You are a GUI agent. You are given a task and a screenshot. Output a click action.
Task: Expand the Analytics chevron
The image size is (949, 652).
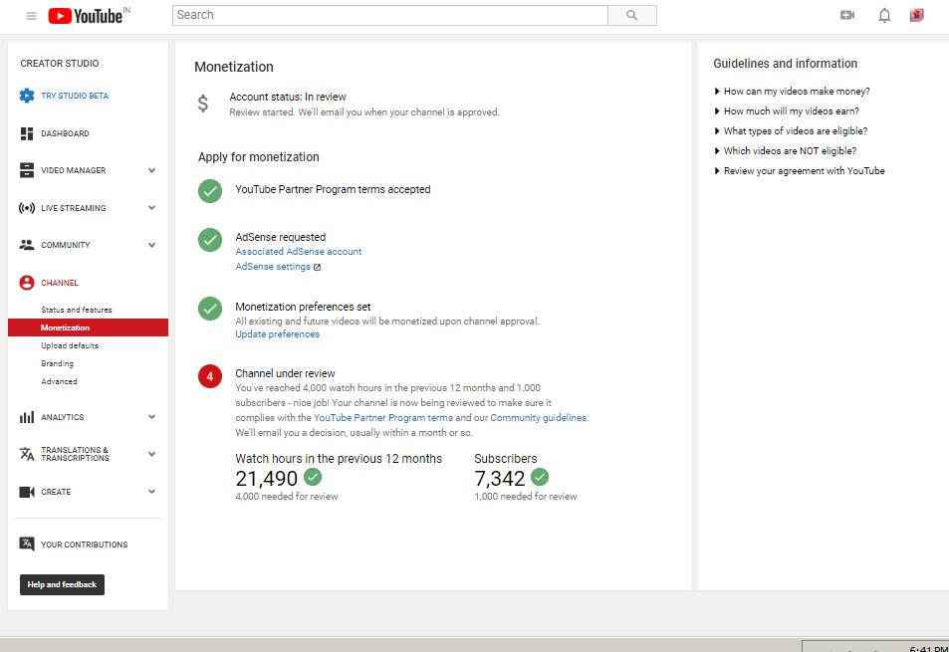(x=152, y=417)
